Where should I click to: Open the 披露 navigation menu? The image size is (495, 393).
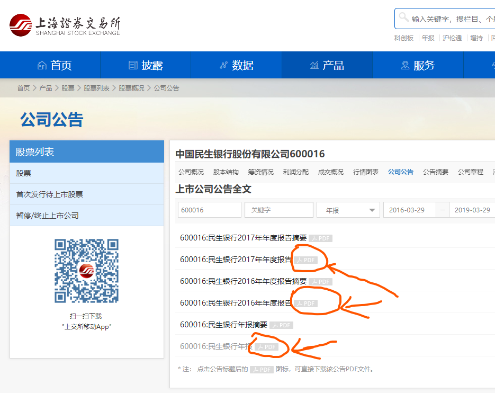click(146, 65)
